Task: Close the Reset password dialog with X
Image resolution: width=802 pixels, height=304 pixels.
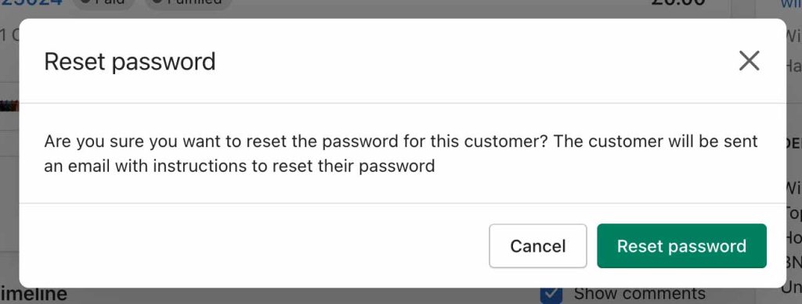Action: (749, 61)
